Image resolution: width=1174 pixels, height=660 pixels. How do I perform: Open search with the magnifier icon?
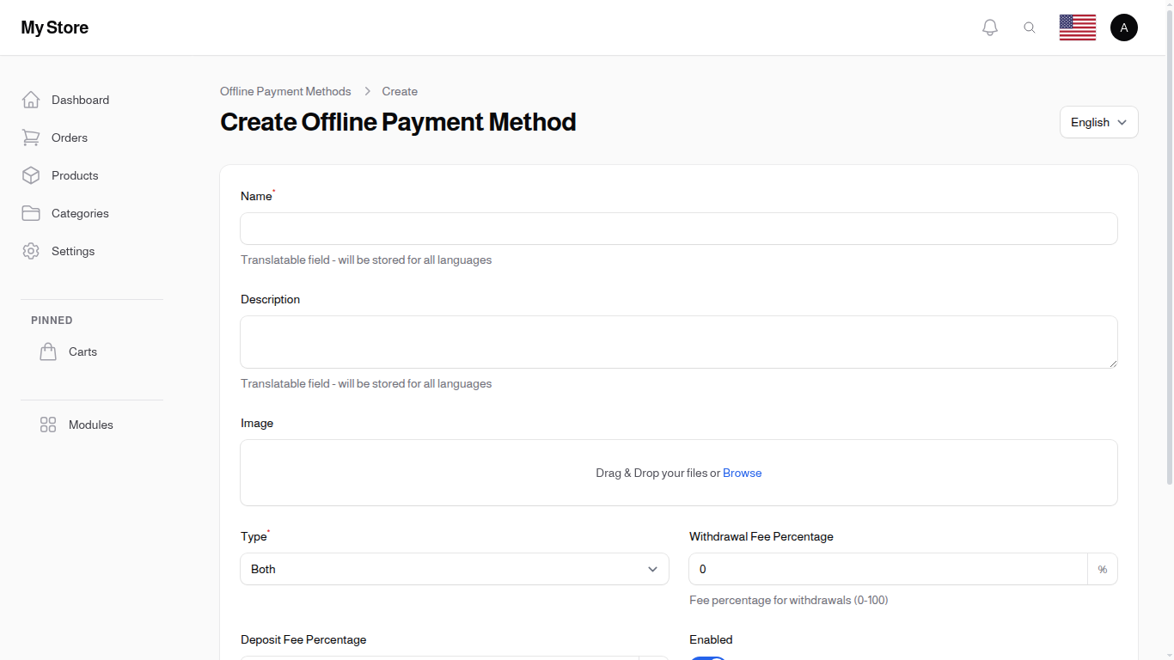tap(1030, 27)
